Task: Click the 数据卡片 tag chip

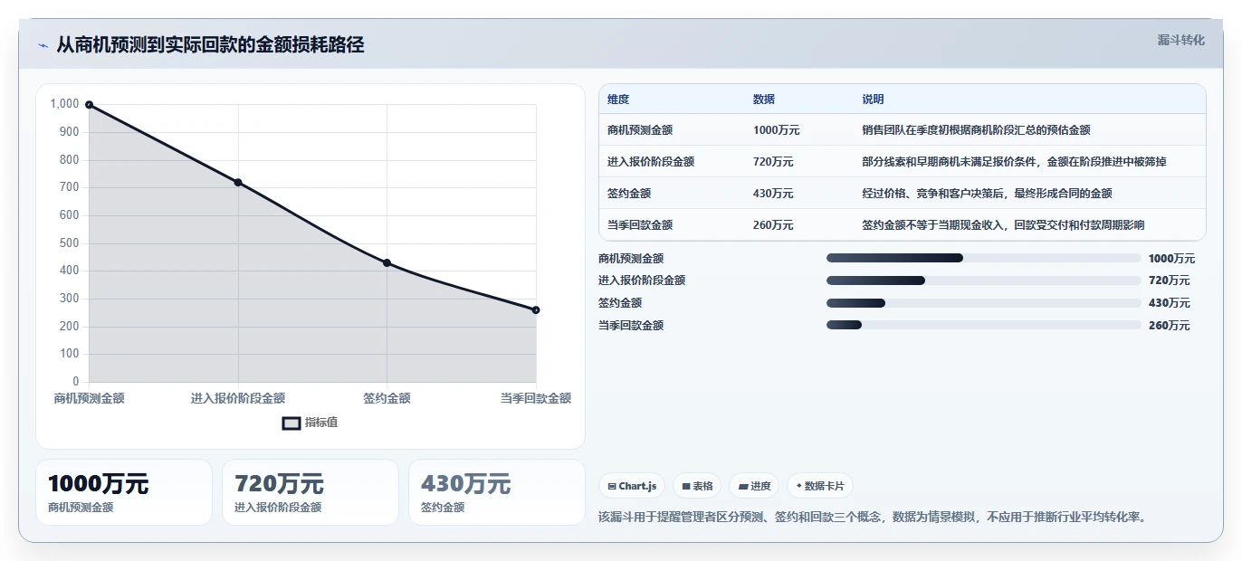Action: pyautogui.click(x=820, y=486)
